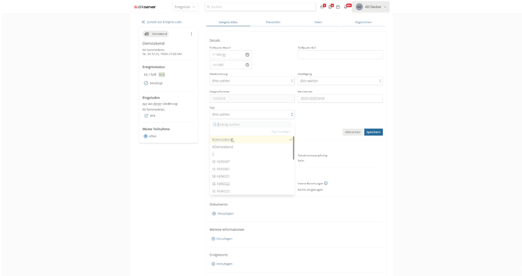The width and height of the screenshot is (522, 276).
Task: Go to the Registrieren tab
Action: [x=363, y=22]
